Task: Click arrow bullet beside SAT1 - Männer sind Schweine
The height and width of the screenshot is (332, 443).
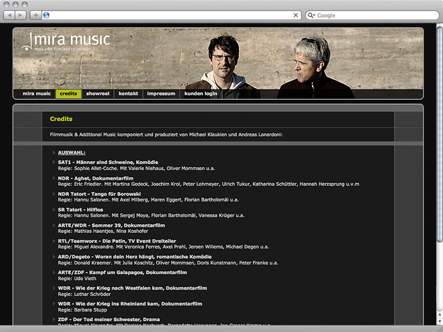Action: click(x=53, y=162)
